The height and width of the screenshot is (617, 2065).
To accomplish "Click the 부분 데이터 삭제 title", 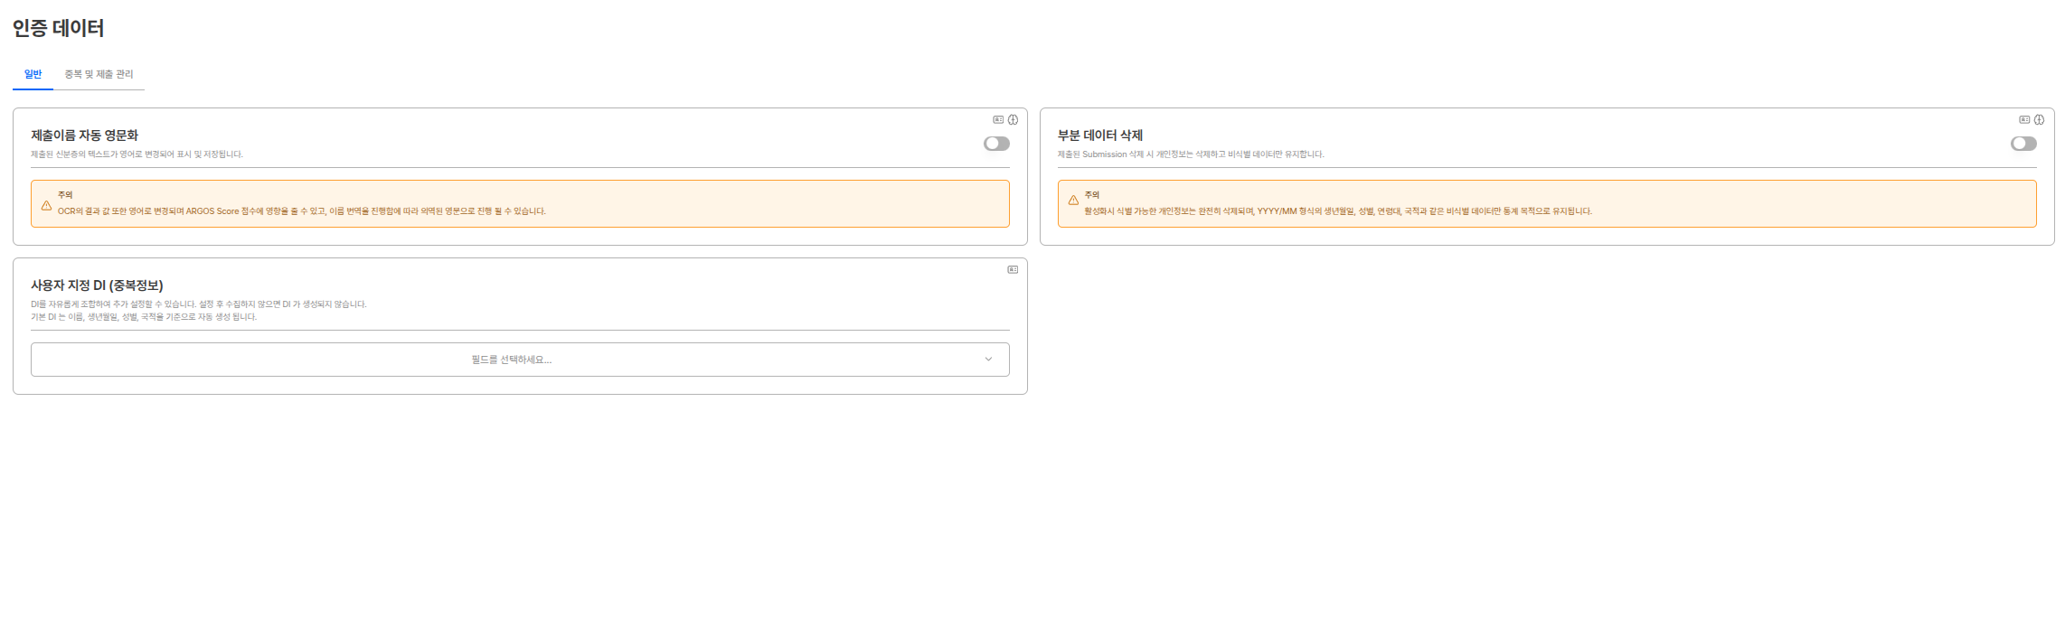I will point(1100,136).
